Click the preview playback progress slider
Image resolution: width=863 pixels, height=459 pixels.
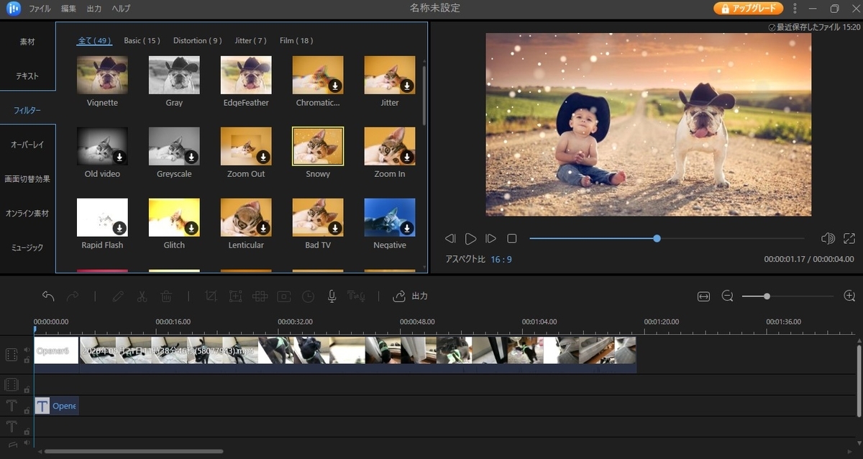click(667, 238)
